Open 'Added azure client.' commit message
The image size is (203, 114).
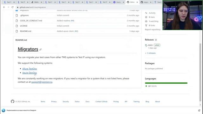tap(65, 31)
